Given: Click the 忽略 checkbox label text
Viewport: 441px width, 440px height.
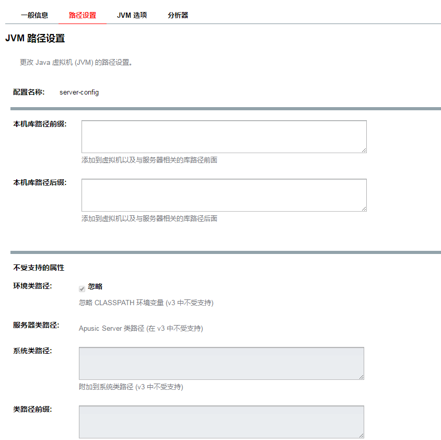Looking at the screenshot, I should [95, 286].
